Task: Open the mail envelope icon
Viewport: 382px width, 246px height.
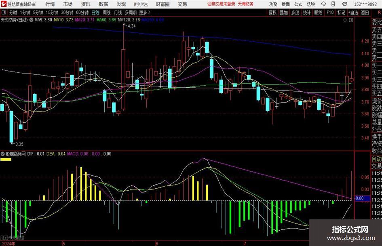Action: coord(344,4)
